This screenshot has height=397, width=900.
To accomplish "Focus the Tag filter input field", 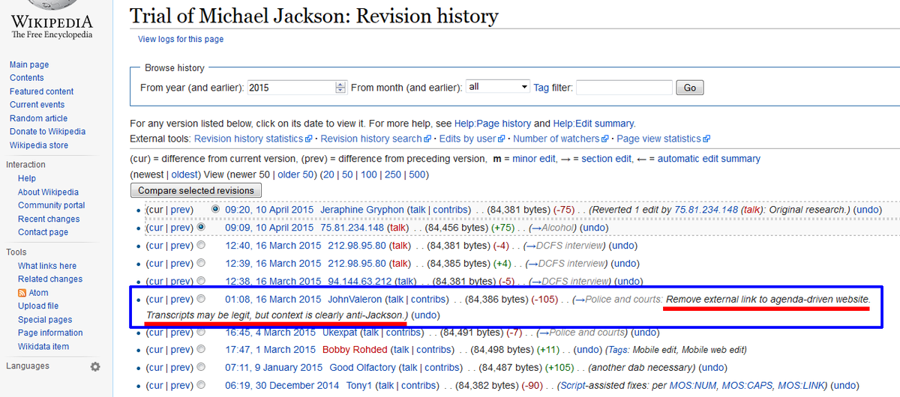I will (x=624, y=88).
